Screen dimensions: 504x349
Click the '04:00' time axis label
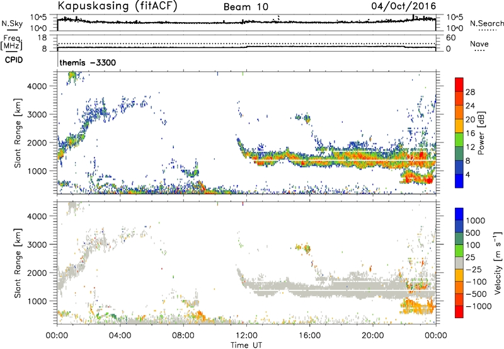pyautogui.click(x=120, y=336)
